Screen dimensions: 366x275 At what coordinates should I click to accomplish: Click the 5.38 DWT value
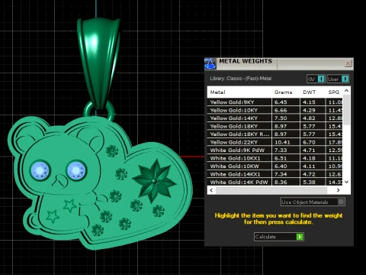309,183
